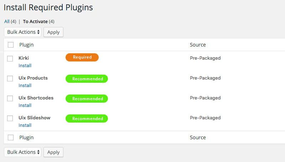Screen dimensions: 285x162
Task: Check the Uix Products checkbox
Action: click(x=10, y=79)
